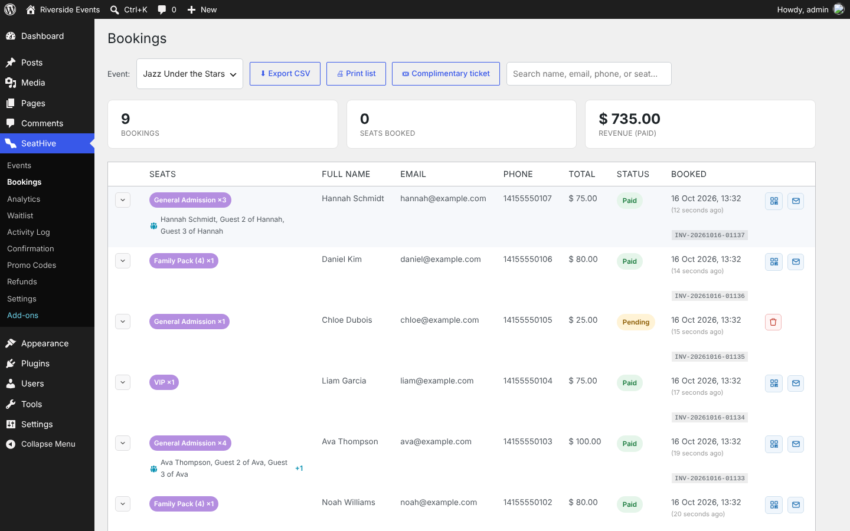
Task: Open QR ticket for Hannah Schmidt booking
Action: (774, 201)
